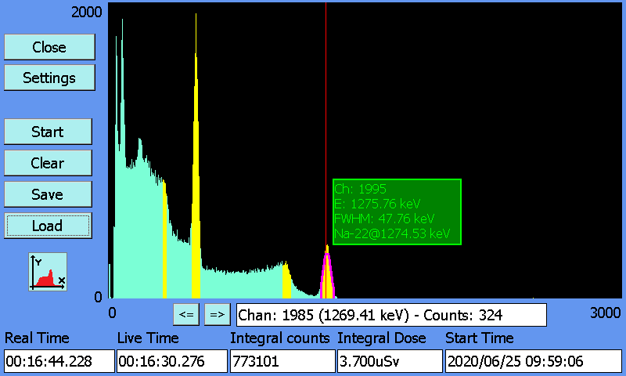
Task: Click the Integral Dose 3.700uSv field
Action: click(389, 361)
